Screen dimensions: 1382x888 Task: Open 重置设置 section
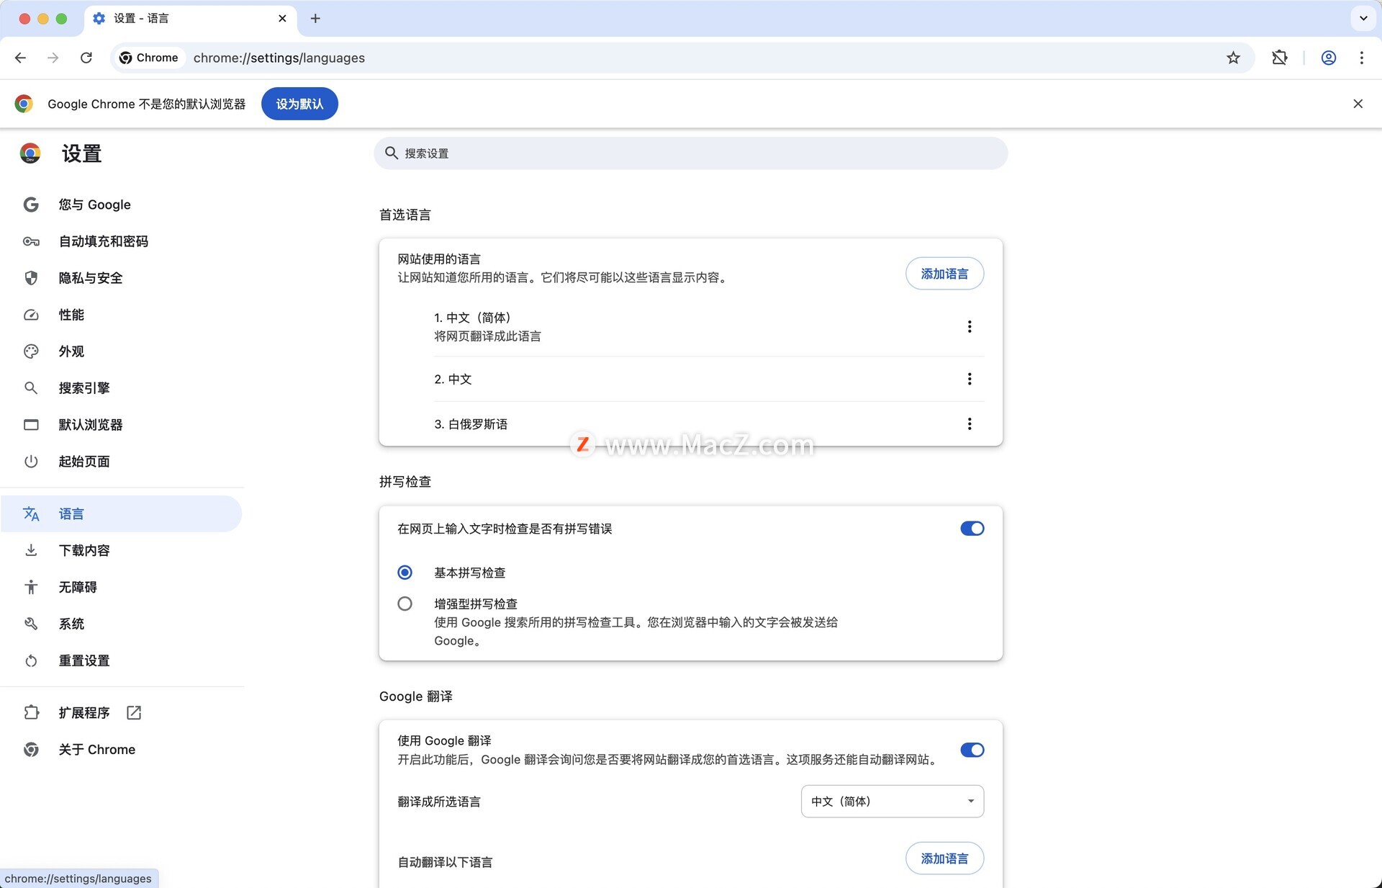point(121,660)
